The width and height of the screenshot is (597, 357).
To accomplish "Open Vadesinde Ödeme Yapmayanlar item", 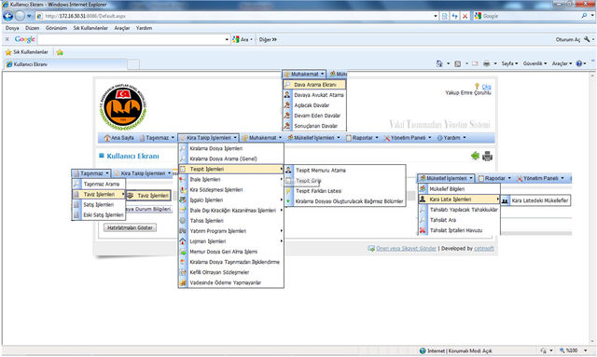I will click(x=231, y=282).
